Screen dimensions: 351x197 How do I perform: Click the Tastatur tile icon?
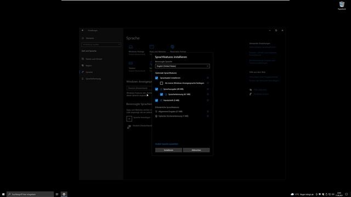click(131, 63)
